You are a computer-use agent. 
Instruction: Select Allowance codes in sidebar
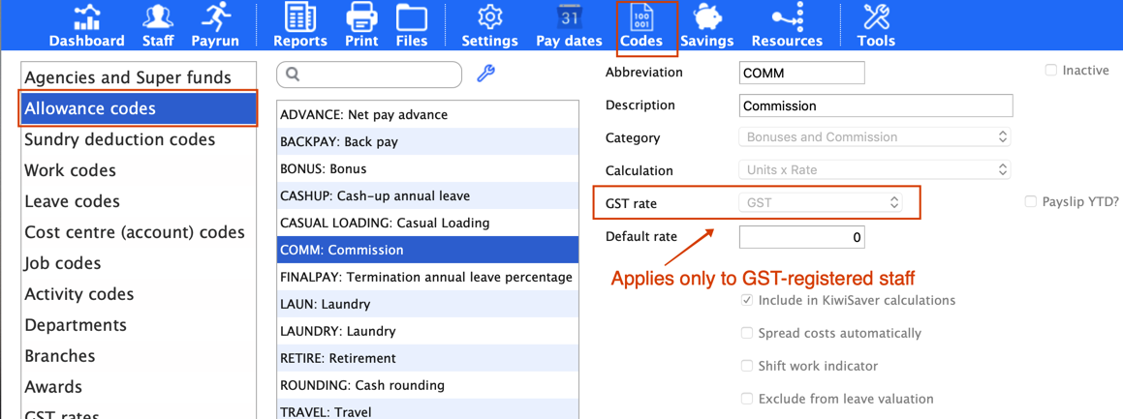(139, 108)
